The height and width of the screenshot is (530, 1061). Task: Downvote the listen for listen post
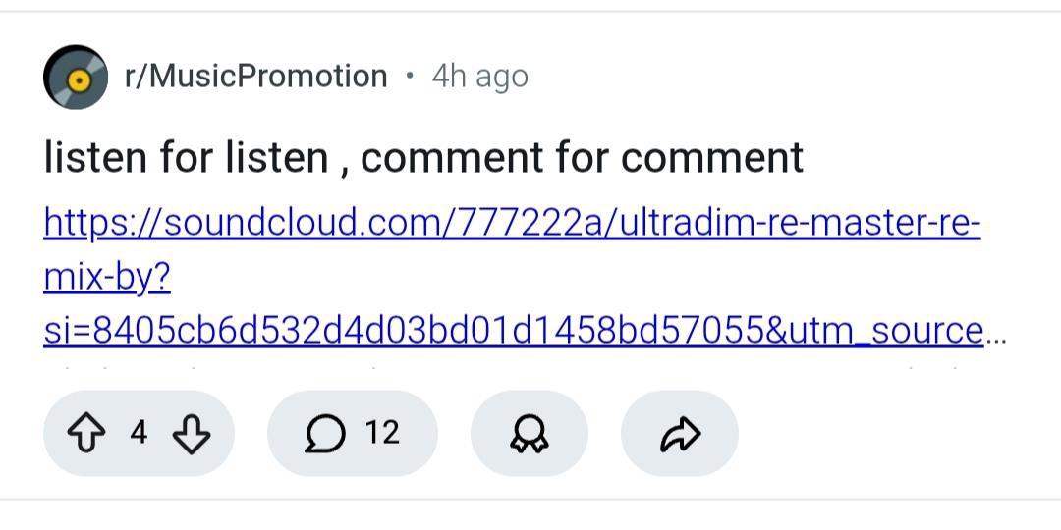click(191, 433)
